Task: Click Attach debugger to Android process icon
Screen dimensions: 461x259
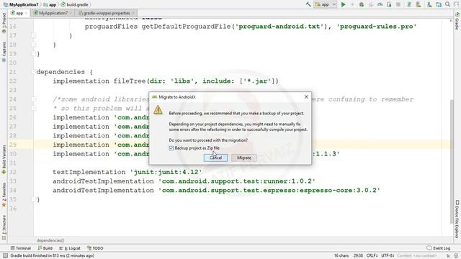Action: [x=389, y=4]
